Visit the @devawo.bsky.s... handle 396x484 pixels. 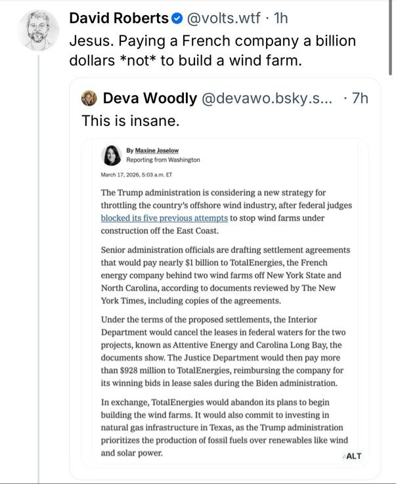pos(267,99)
